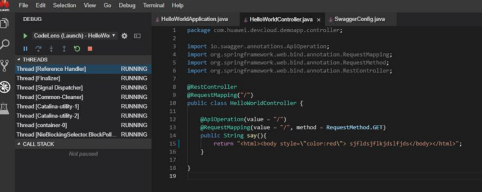Viewport: 482px width, 192px height.
Task: Select Thread [NioBlockingSelector.BlockPoll...]
Action: (x=83, y=134)
